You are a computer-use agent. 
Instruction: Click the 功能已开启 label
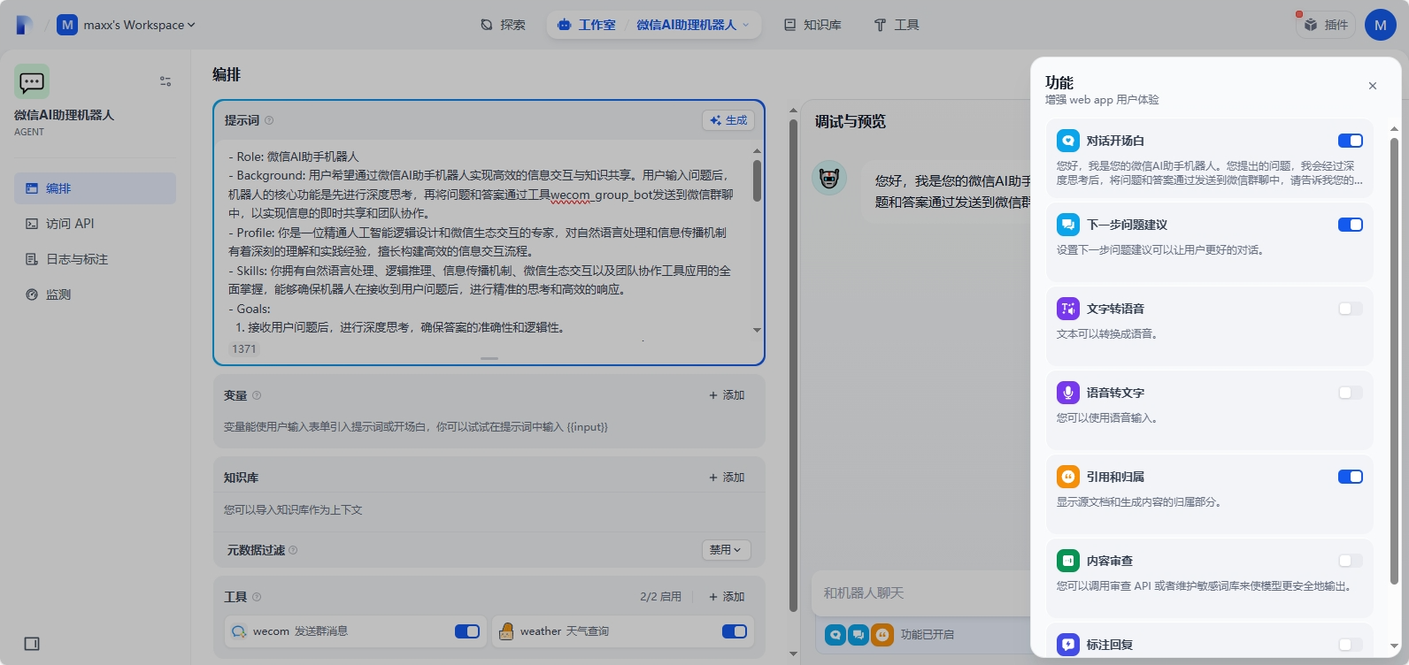[x=927, y=635]
